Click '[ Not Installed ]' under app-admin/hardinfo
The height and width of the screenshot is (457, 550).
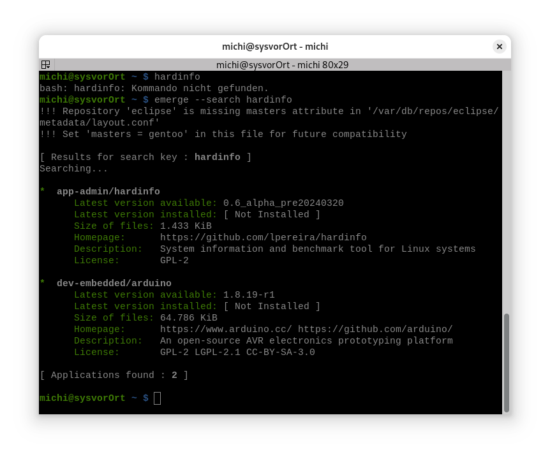272,215
